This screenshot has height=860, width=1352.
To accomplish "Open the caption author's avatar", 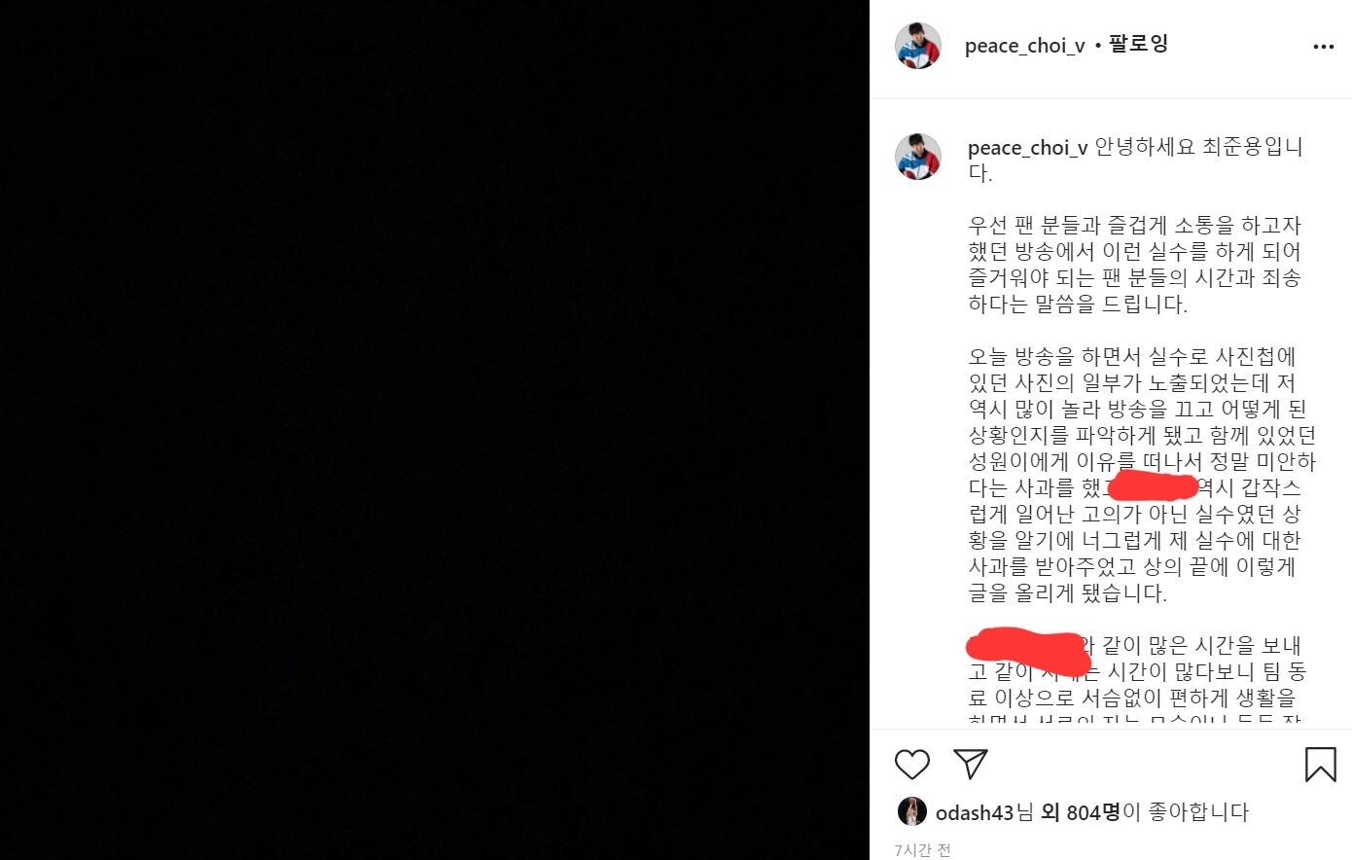I will pos(918,157).
